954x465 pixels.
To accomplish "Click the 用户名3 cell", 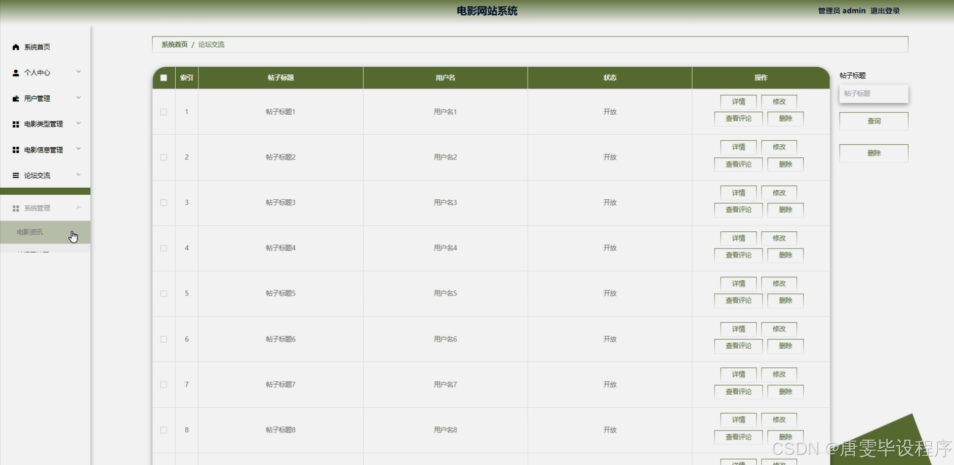I will pos(445,203).
